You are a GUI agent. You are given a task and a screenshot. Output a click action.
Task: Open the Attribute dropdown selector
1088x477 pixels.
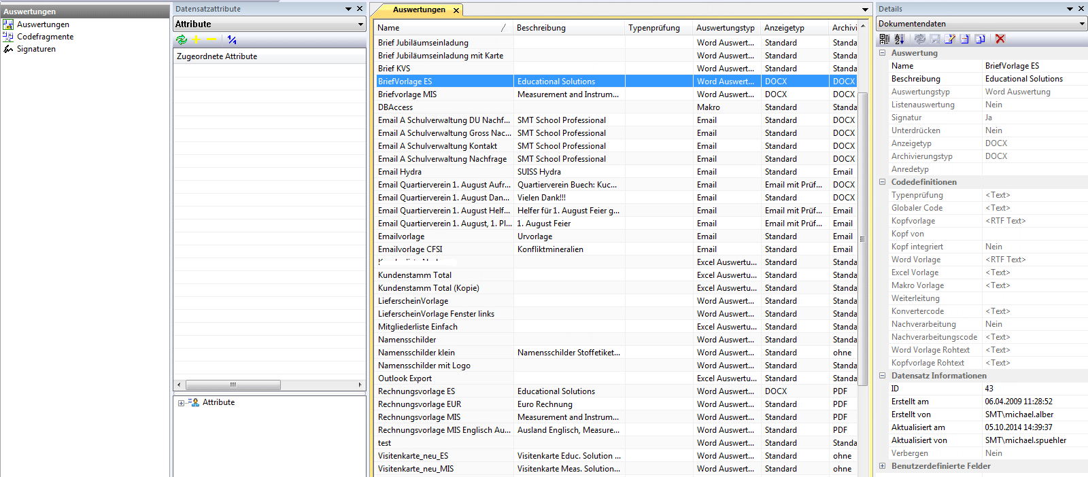click(360, 24)
